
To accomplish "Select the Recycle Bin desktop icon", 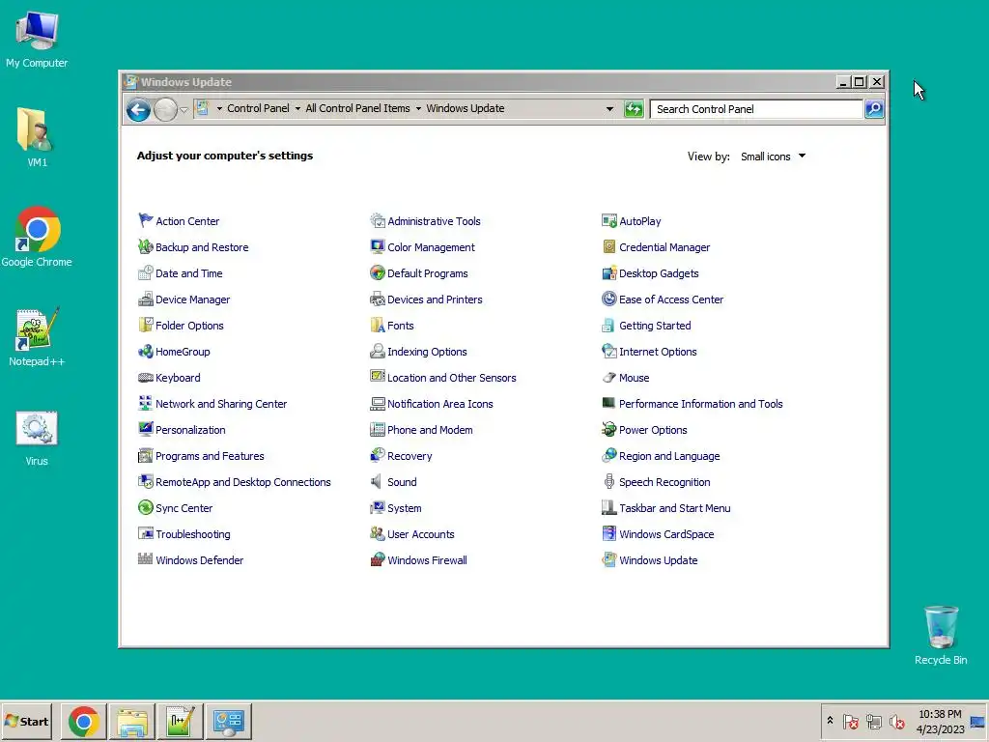I will coord(941,636).
